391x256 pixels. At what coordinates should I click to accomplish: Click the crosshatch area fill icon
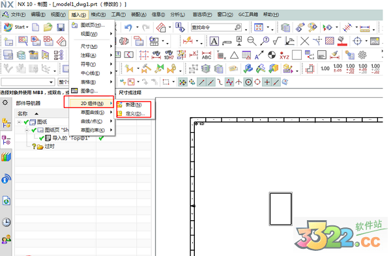329,41
